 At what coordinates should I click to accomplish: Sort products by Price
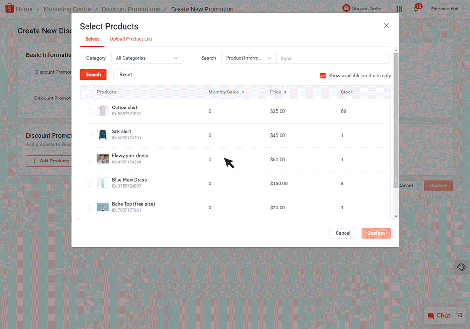286,92
